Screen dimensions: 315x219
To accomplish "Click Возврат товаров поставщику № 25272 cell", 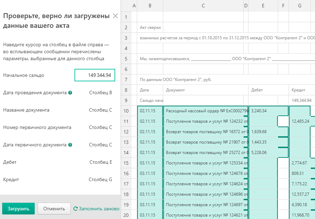I will coord(206,153).
